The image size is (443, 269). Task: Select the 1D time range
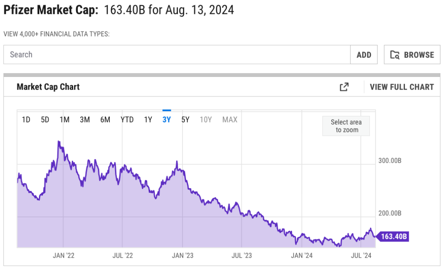(26, 120)
